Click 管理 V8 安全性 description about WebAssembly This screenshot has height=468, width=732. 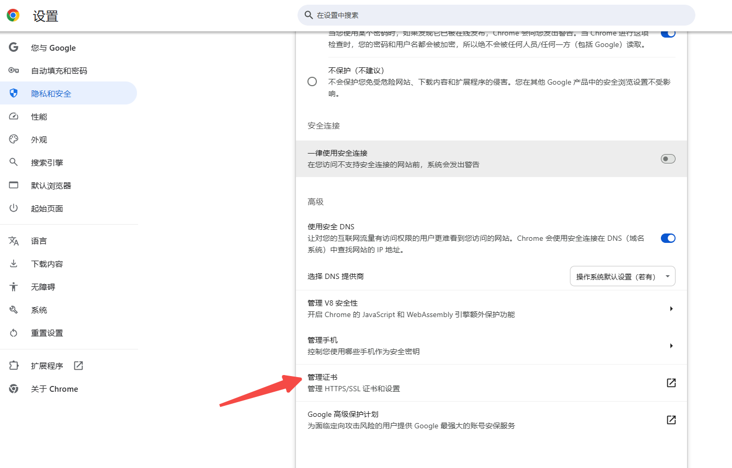coord(411,314)
